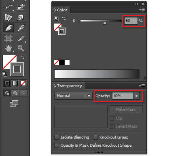Apply None mode button in toolbar
The height and width of the screenshot is (156, 182).
pos(23,83)
